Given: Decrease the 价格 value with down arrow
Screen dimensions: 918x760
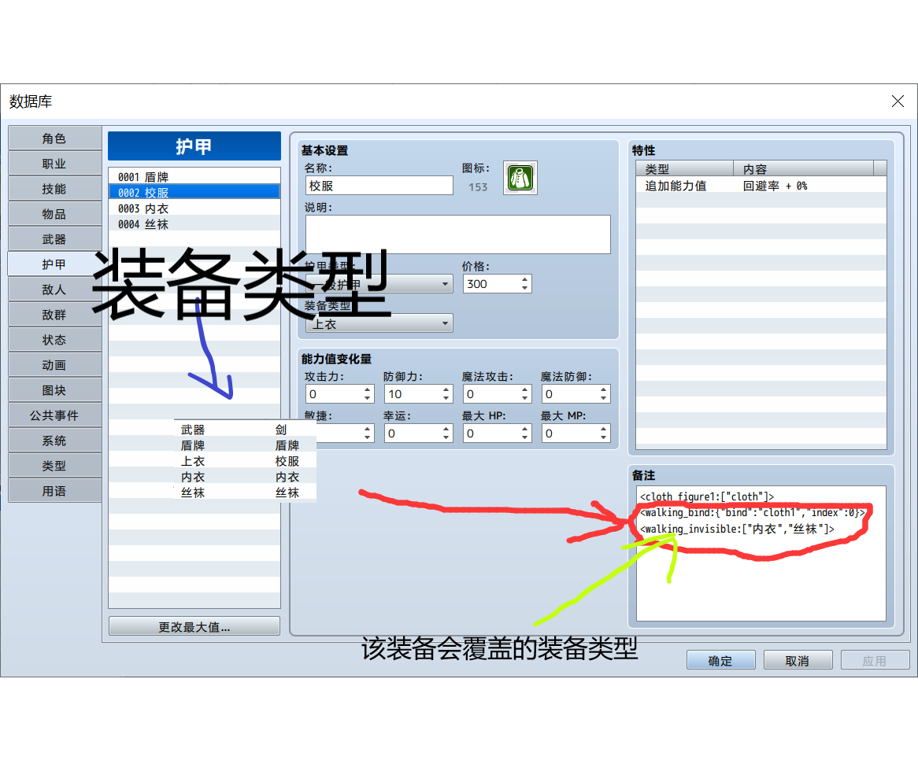Looking at the screenshot, I should [524, 288].
